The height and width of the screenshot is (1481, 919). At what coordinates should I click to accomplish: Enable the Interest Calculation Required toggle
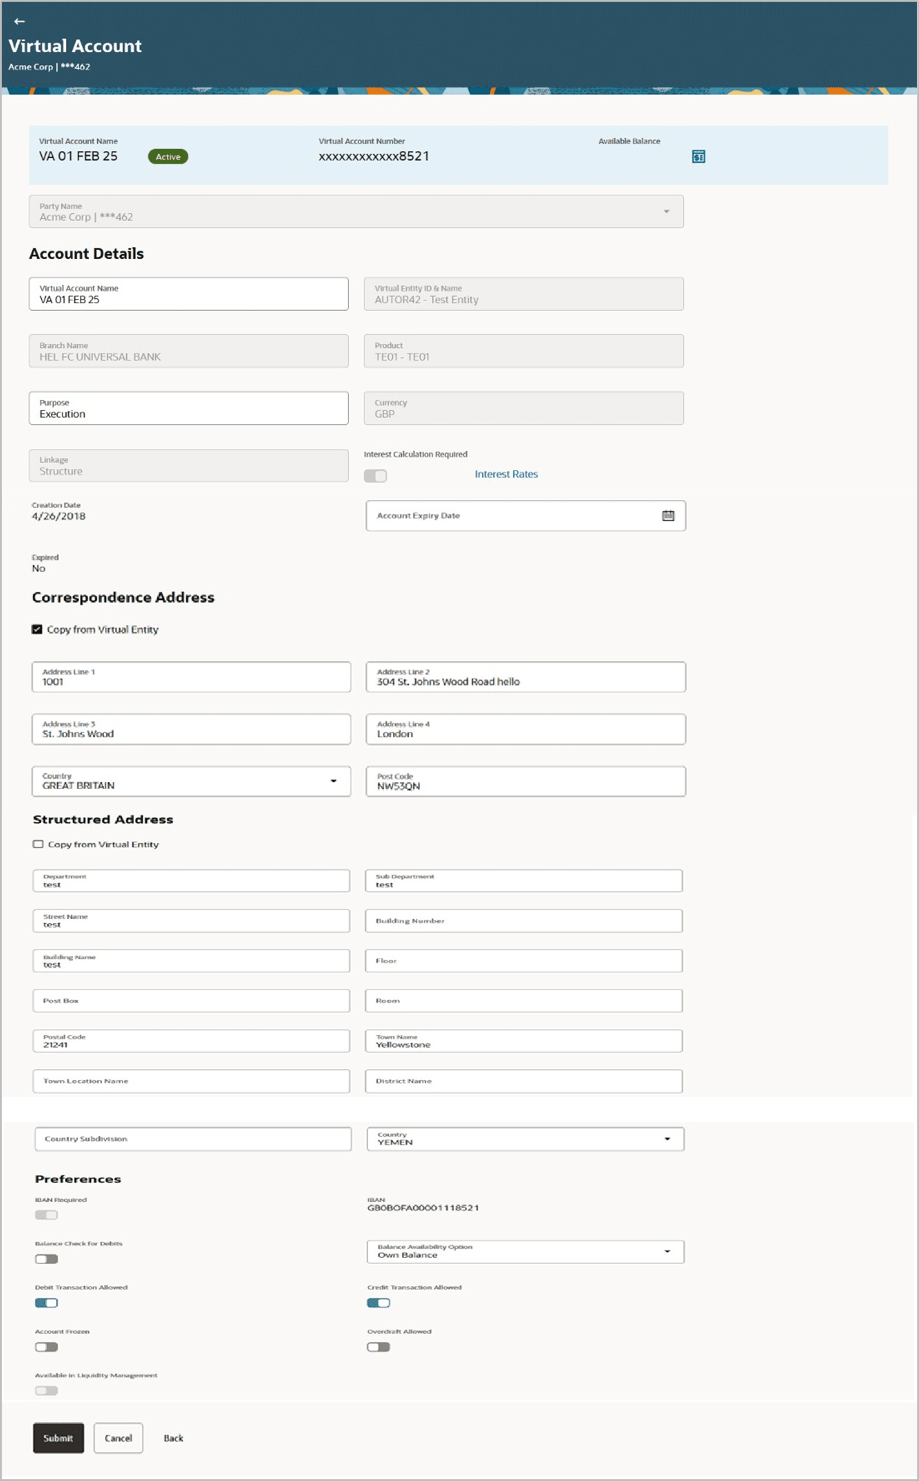376,476
